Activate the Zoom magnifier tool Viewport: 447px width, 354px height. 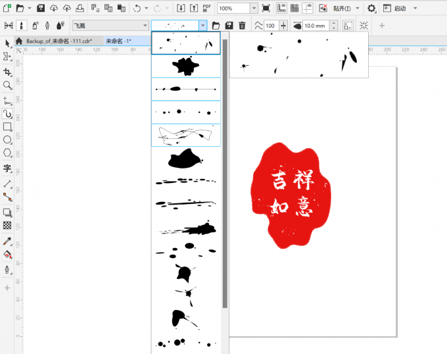click(x=7, y=85)
